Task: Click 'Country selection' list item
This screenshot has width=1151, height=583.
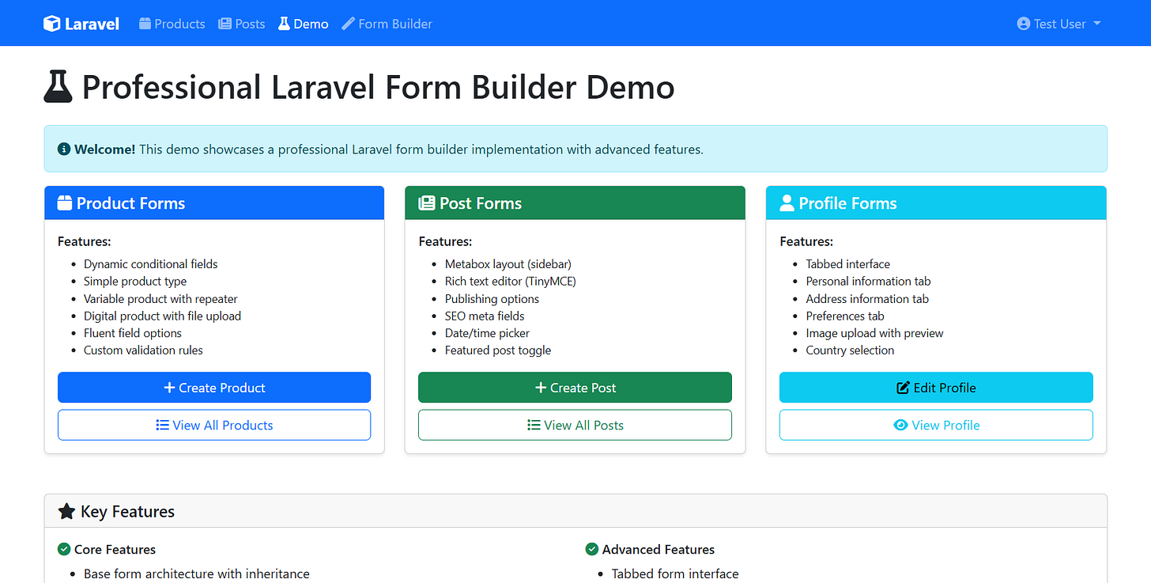Action: point(850,350)
